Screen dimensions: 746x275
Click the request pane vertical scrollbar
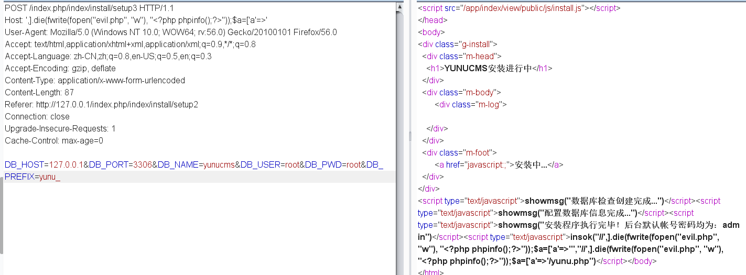[x=401, y=137]
